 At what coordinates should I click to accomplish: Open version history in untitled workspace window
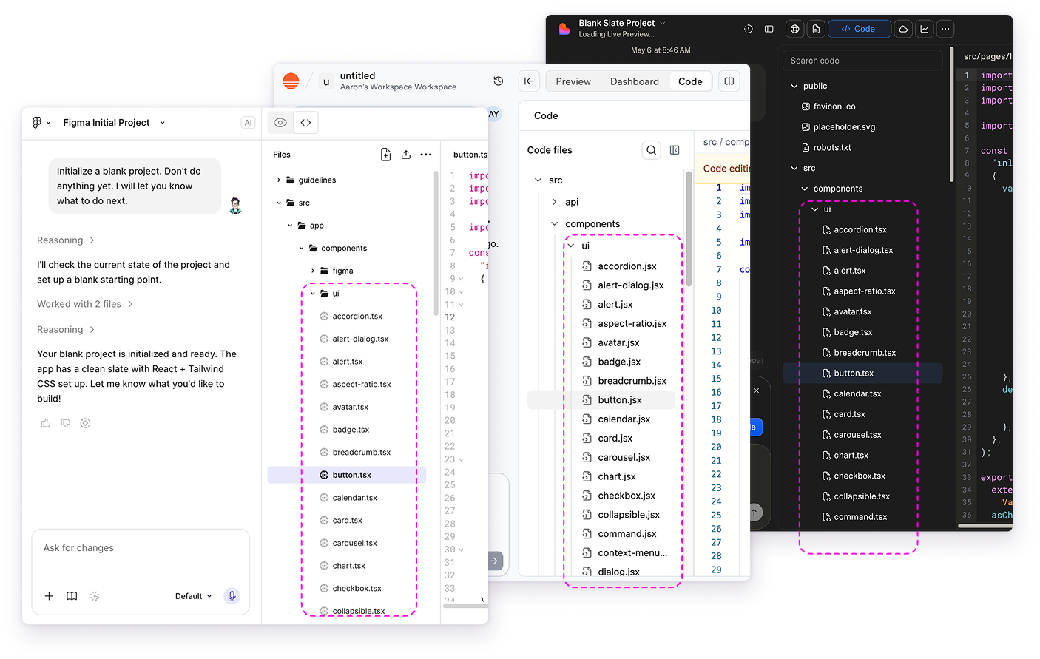[x=499, y=81]
